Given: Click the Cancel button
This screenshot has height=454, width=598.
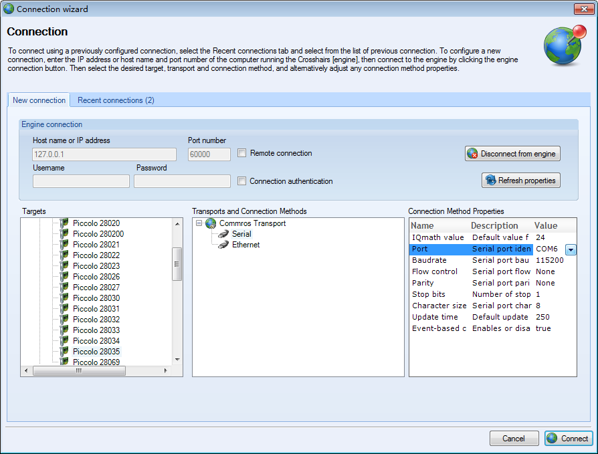Looking at the screenshot, I should [x=514, y=439].
